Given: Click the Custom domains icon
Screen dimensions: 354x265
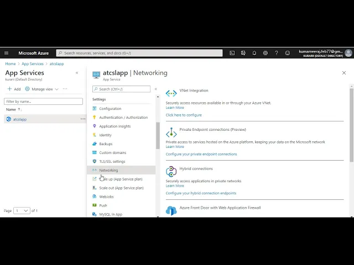Looking at the screenshot, I should click(x=95, y=152).
